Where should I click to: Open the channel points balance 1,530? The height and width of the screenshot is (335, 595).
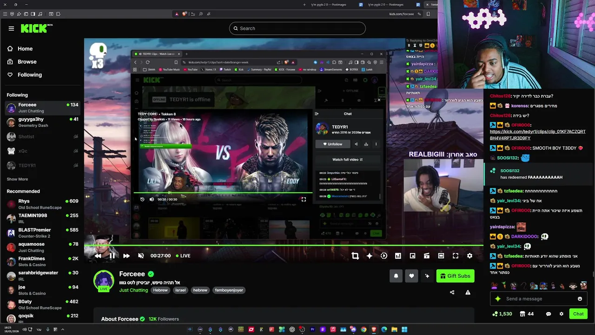tap(502, 314)
